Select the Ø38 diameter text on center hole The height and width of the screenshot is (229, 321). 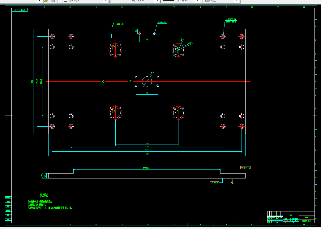(151, 73)
